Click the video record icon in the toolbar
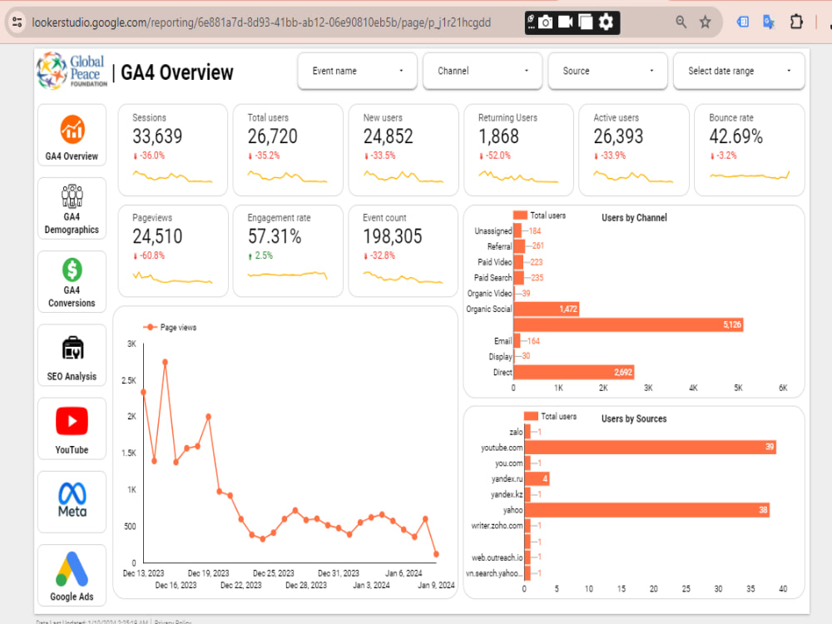The height and width of the screenshot is (624, 832). [566, 22]
